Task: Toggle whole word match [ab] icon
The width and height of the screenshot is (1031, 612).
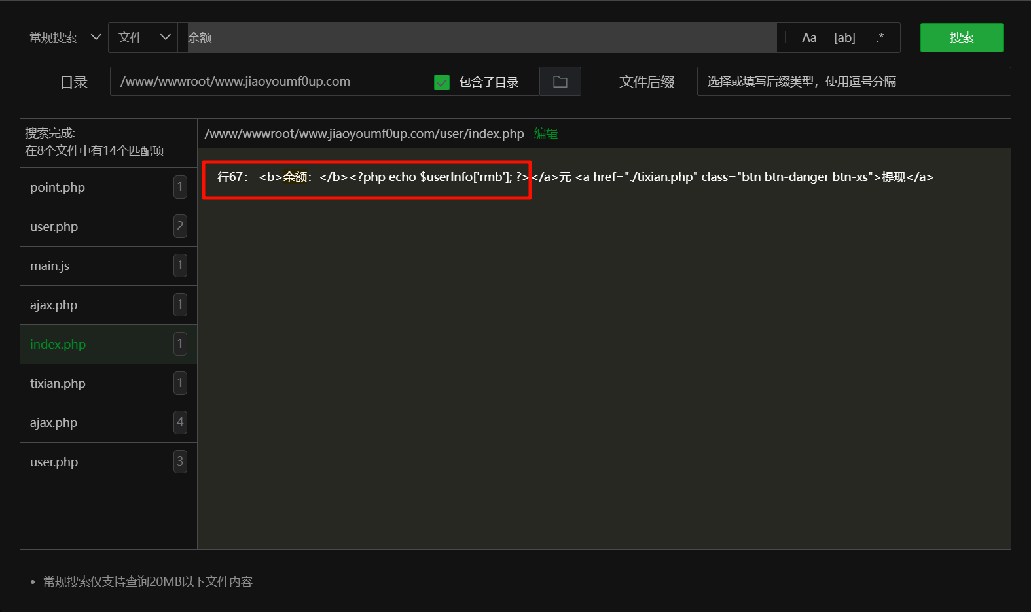Action: [844, 38]
